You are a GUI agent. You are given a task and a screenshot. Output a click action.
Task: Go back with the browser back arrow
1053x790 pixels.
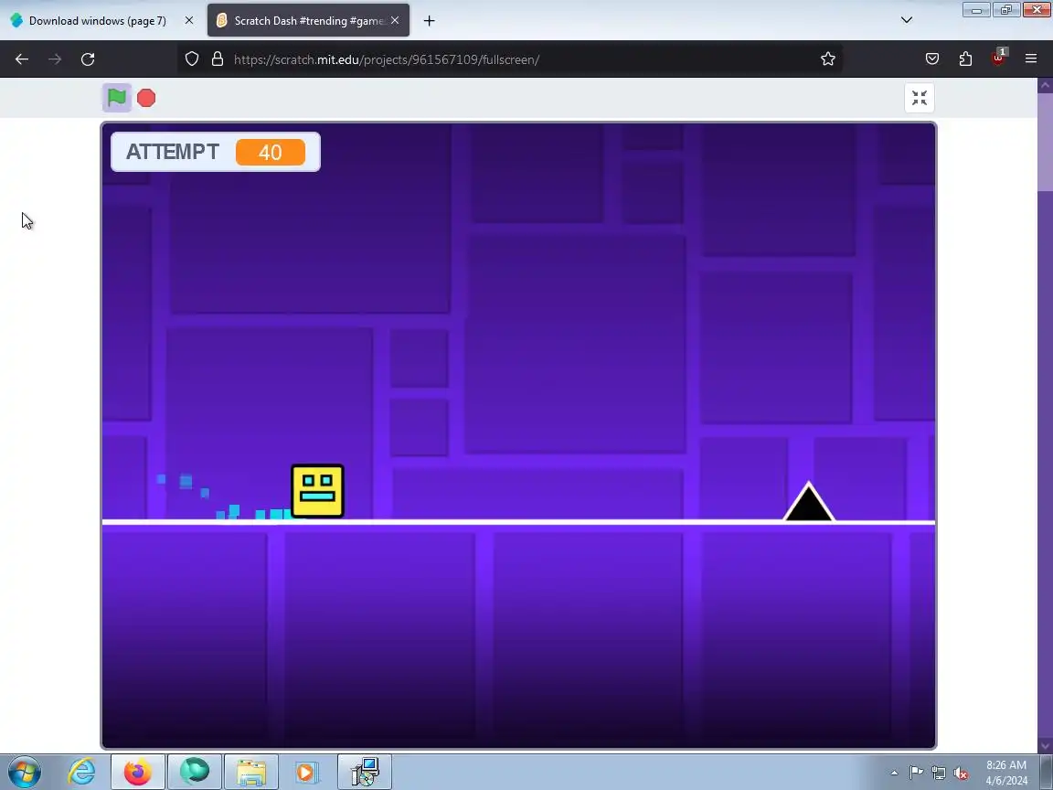22,59
